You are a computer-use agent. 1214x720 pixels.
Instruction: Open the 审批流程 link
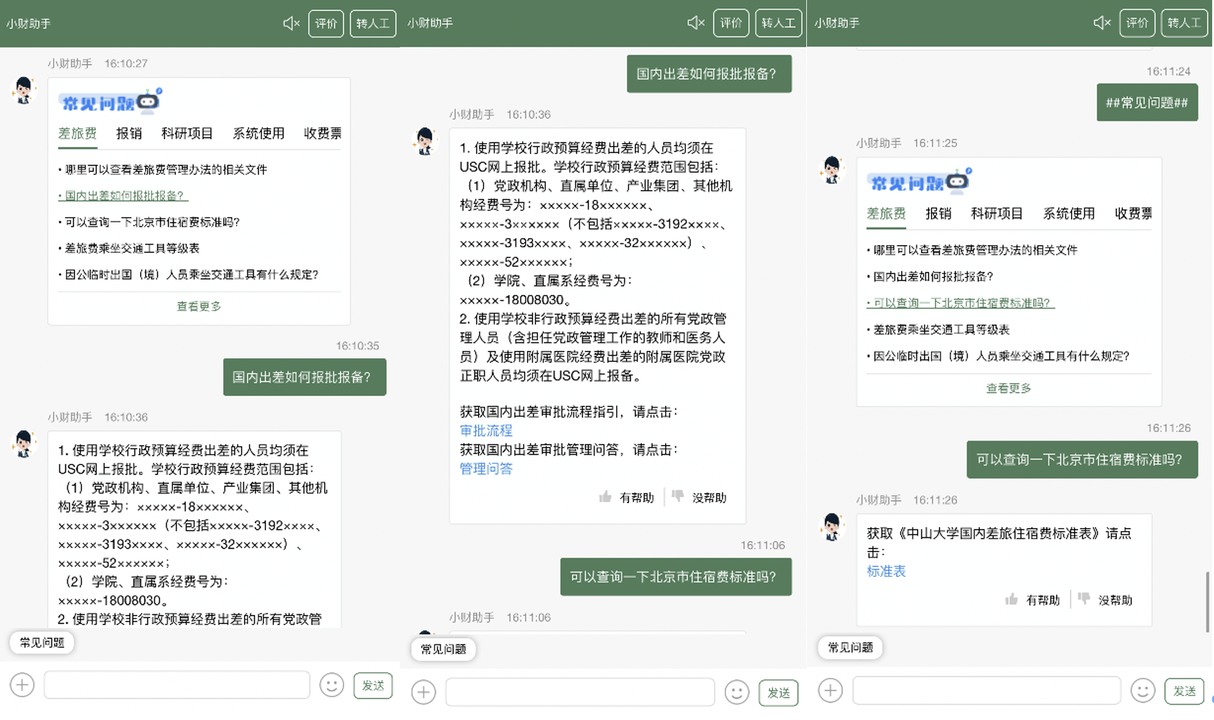coord(486,431)
